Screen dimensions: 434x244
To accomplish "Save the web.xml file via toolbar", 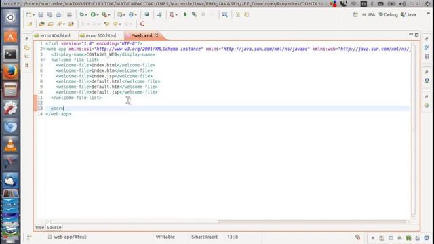I will pyautogui.click(x=41, y=14).
